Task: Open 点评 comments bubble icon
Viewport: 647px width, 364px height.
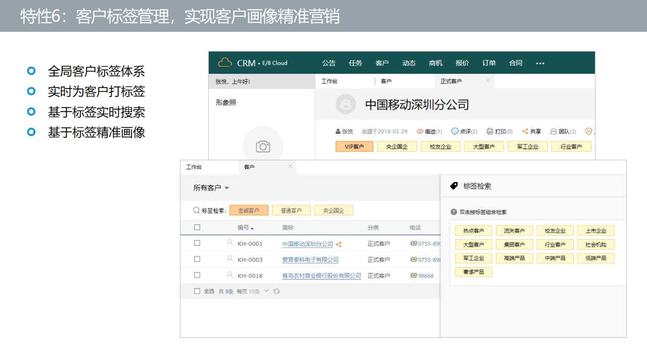Action: [x=455, y=131]
